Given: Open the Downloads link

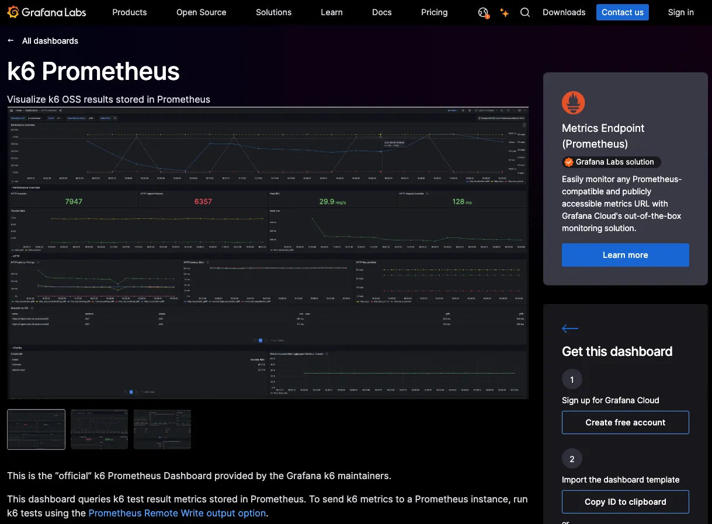Looking at the screenshot, I should tap(564, 12).
